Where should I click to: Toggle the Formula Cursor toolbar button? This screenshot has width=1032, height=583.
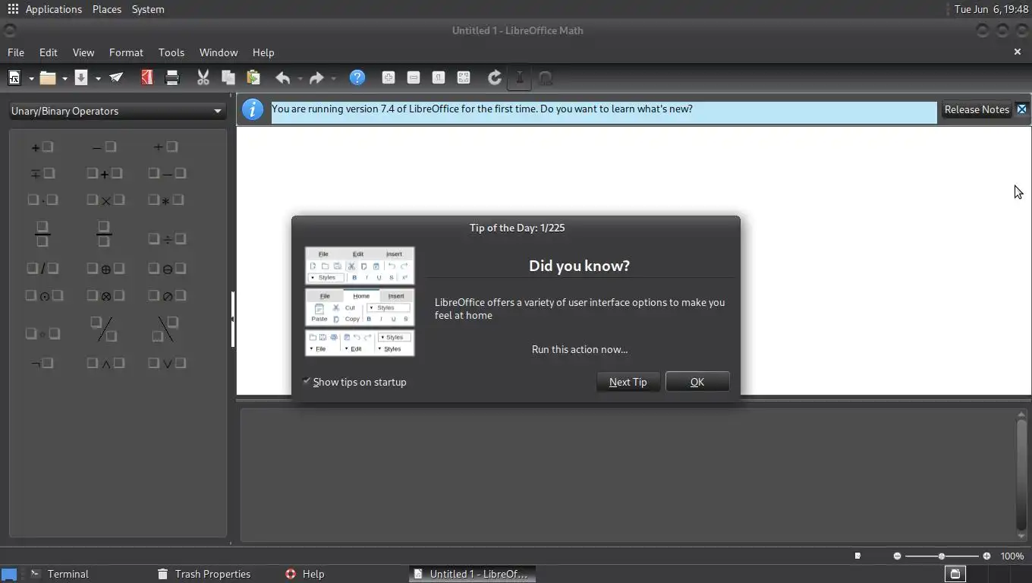click(519, 77)
